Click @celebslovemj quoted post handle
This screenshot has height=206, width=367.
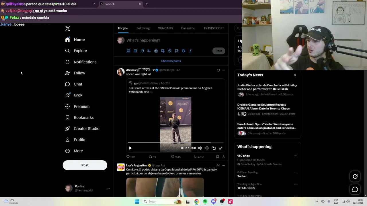[148, 83]
